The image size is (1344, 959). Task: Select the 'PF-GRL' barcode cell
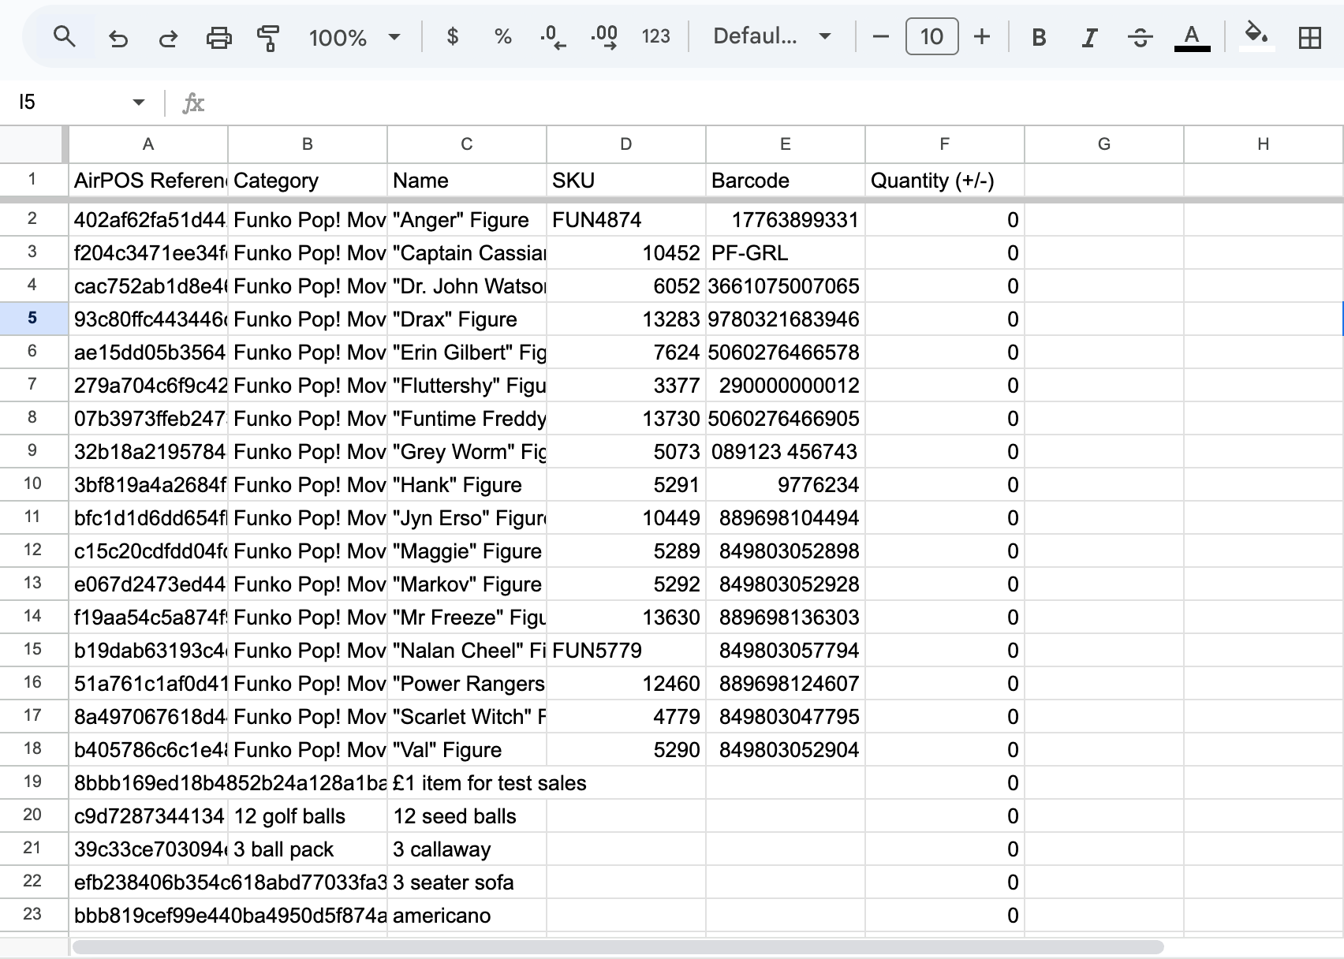pos(786,253)
